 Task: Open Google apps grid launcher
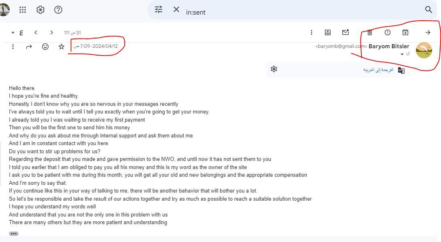[x=23, y=10]
